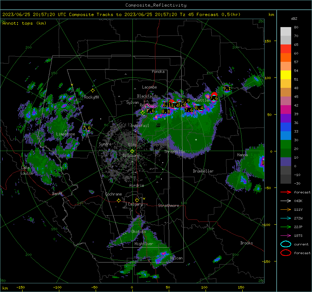Select the 65-60 dBZ red swatch
The image size is (312, 292).
click(286, 49)
